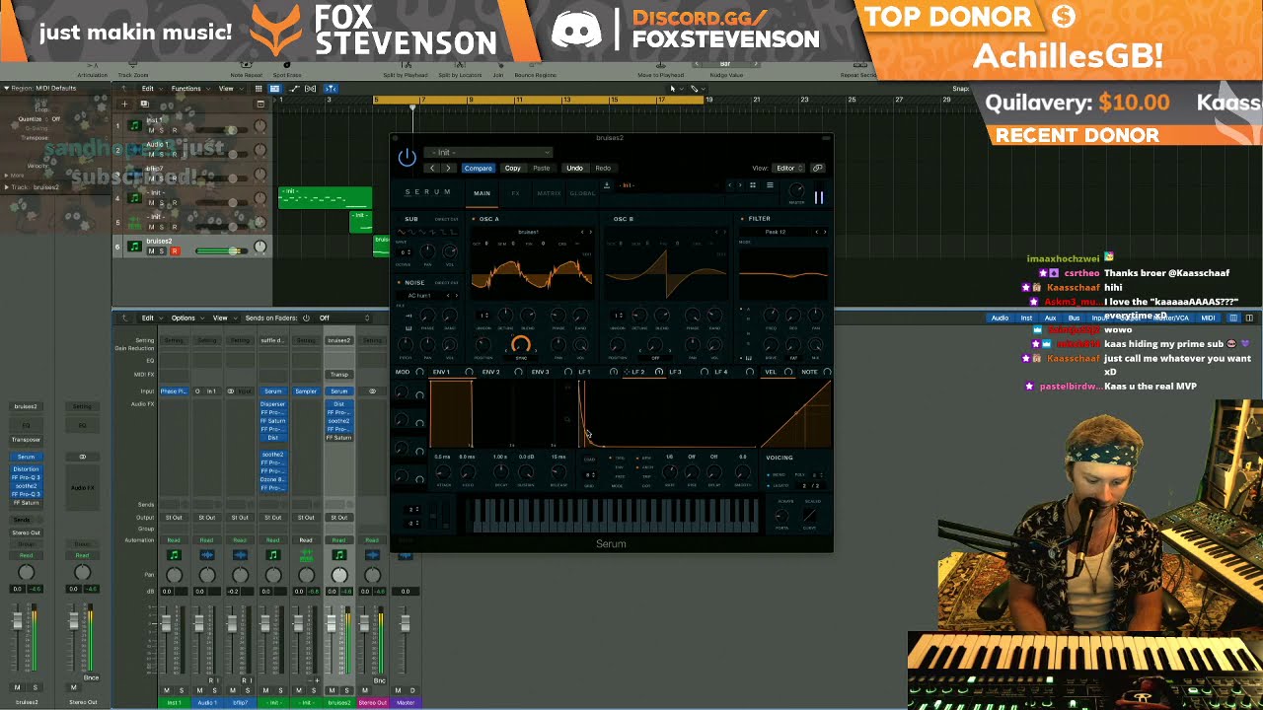Click the bruises2 mixer channel fader
Image resolution: width=1263 pixels, height=710 pixels.
[x=332, y=623]
